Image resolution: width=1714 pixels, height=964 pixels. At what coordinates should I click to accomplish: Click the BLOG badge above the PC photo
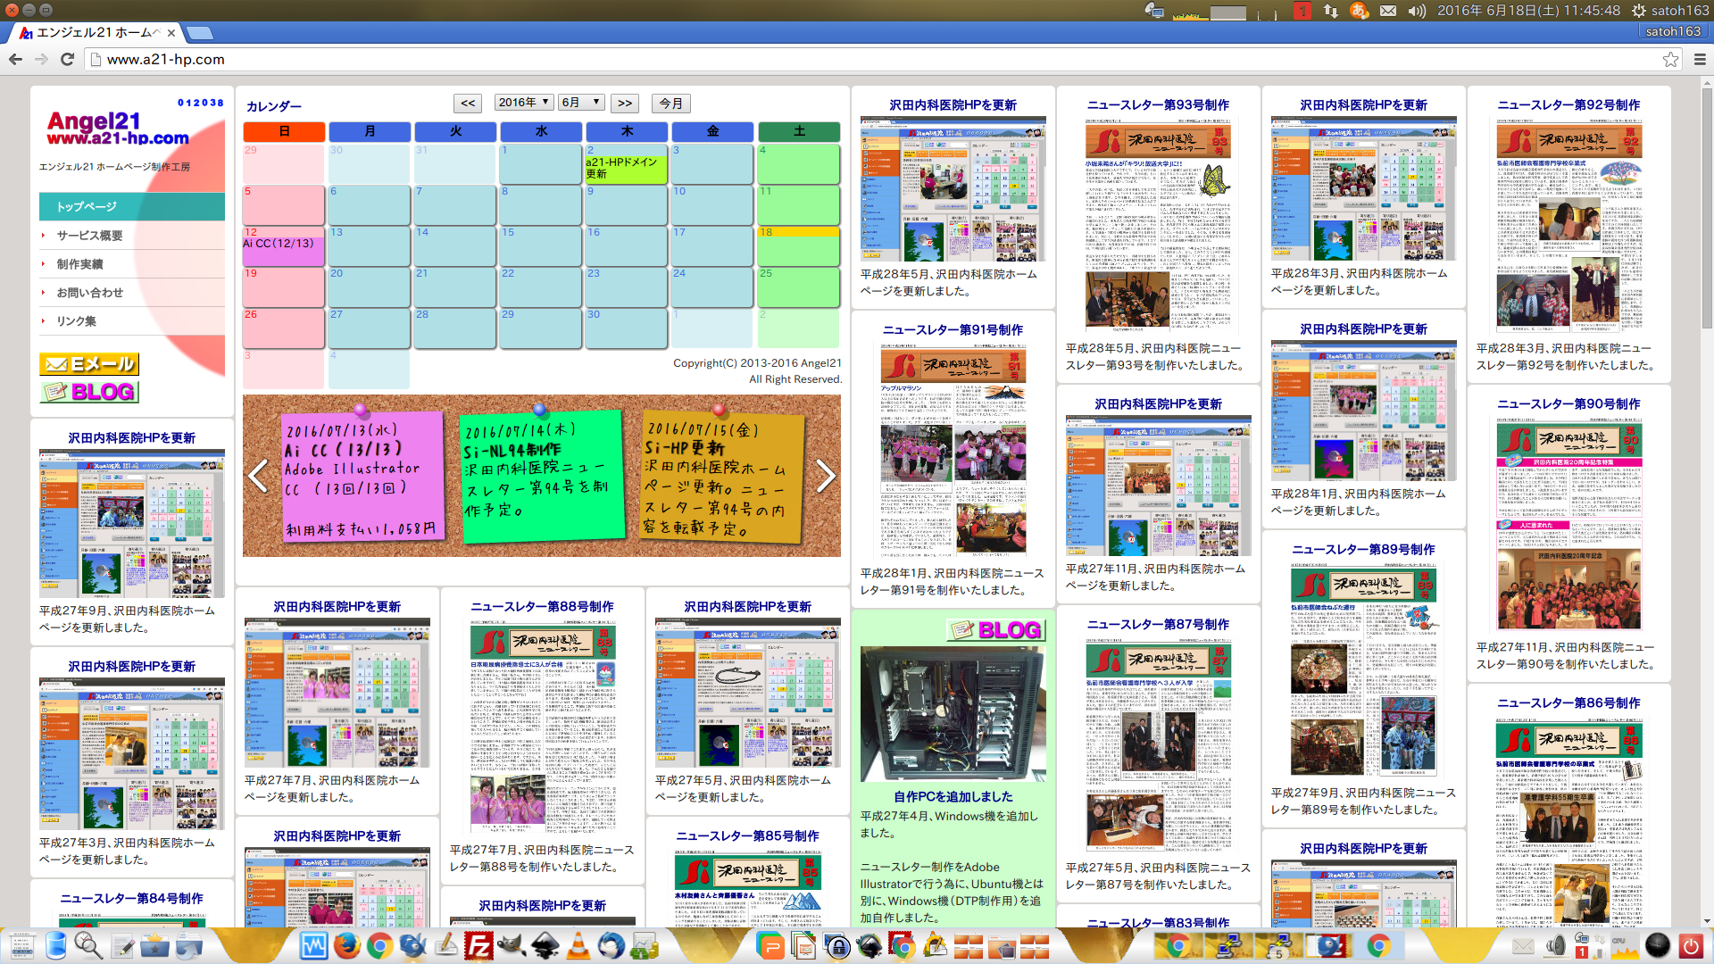(x=995, y=630)
